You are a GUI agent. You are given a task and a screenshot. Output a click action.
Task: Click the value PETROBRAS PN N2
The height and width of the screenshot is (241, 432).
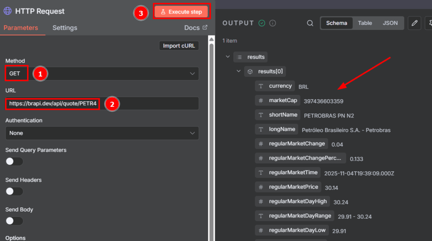(329, 116)
